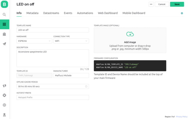Open Templates grid icon in sidebar
This screenshot has height=119, width=188.
[x=4, y=24]
